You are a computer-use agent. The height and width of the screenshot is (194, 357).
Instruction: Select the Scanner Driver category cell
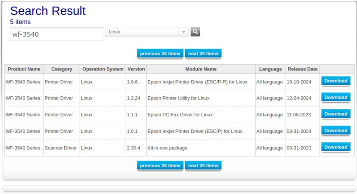pos(61,148)
